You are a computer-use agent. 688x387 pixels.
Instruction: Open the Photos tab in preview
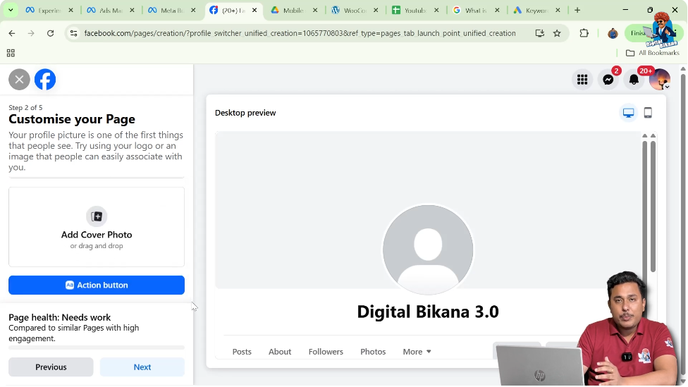[373, 352]
